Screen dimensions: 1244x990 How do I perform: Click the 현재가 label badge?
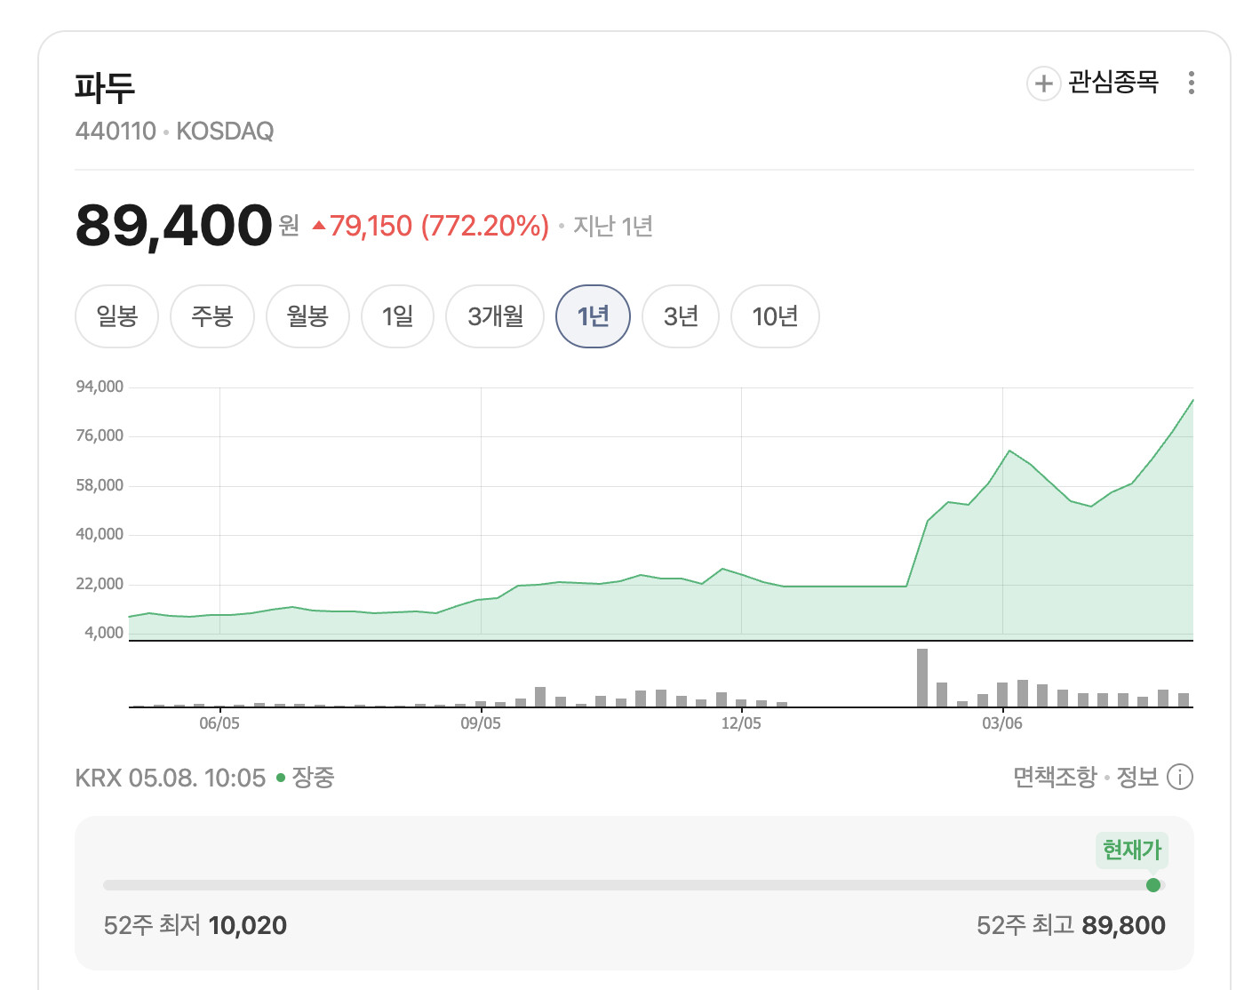coord(1132,850)
